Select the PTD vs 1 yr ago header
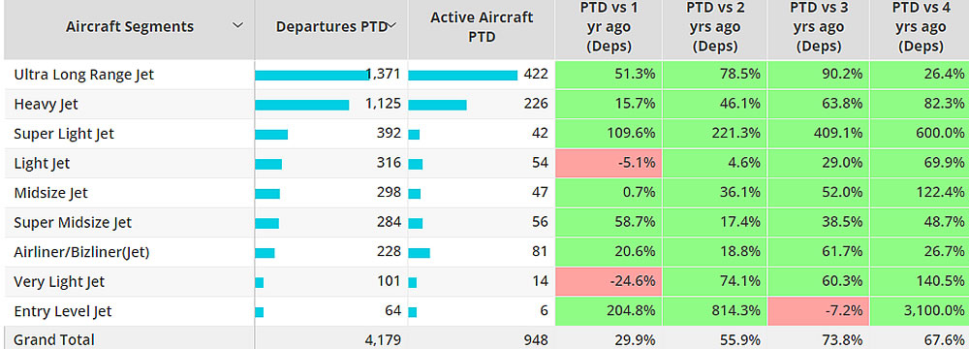The width and height of the screenshot is (969, 349). click(610, 26)
